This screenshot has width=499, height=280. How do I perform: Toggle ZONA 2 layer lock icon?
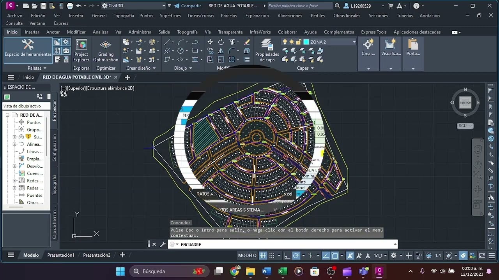(x=298, y=42)
